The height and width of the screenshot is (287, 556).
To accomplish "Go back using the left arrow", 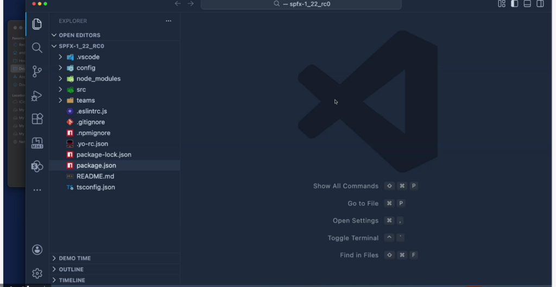I will pos(178,4).
